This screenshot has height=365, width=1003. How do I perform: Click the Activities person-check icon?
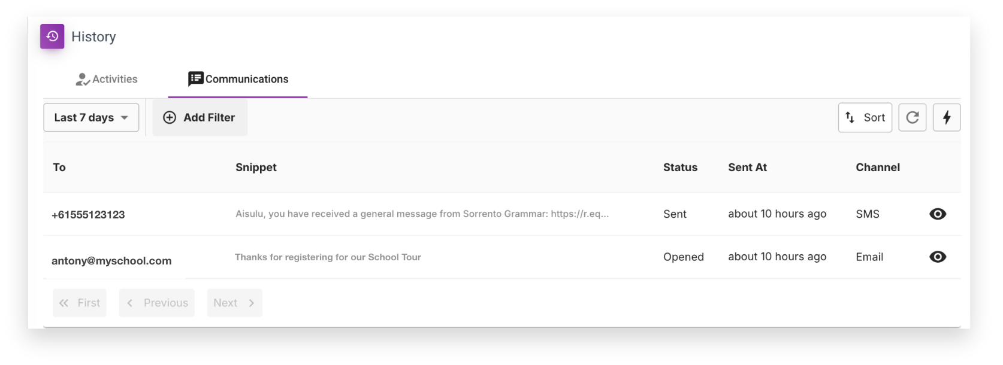coord(83,80)
